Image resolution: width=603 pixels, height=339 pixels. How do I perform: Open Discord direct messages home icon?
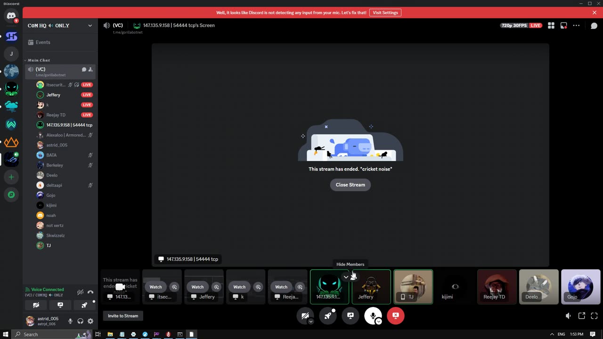tap(11, 16)
